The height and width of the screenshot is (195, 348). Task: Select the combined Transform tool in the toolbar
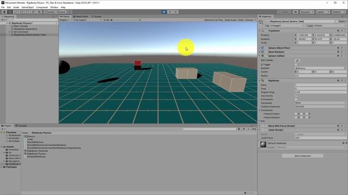[x=33, y=12]
